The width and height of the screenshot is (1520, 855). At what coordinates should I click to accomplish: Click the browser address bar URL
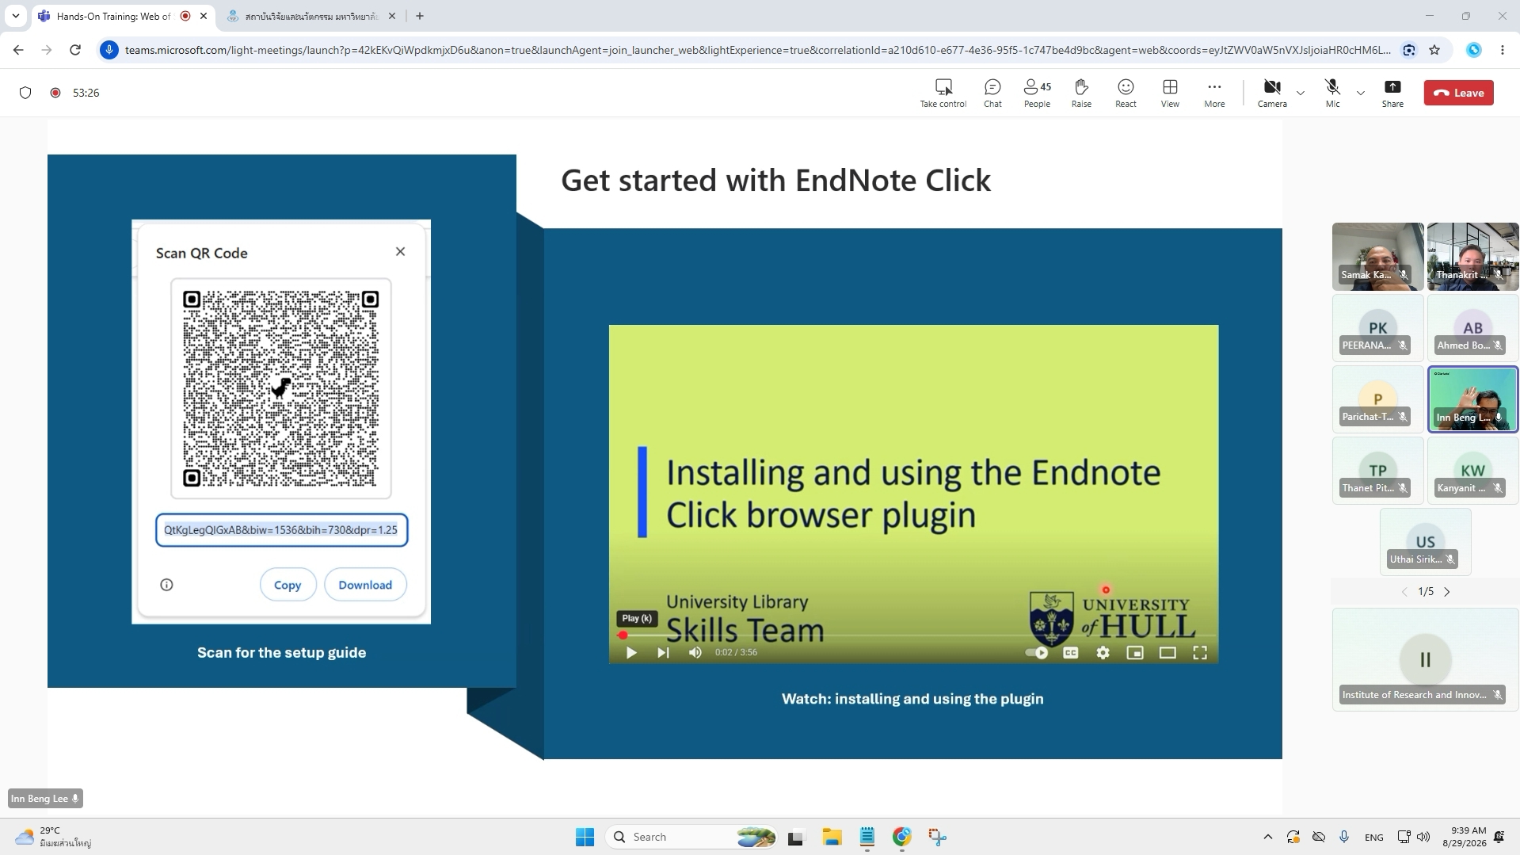point(757,50)
